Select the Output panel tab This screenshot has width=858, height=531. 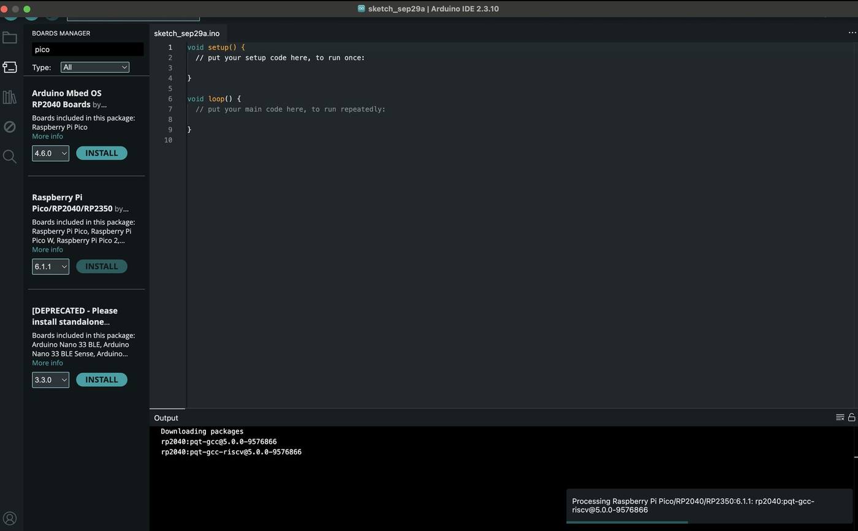pos(166,418)
